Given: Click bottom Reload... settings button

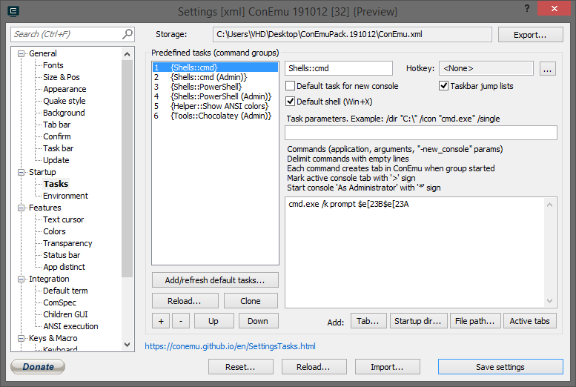Looking at the screenshot, I should 314,367.
